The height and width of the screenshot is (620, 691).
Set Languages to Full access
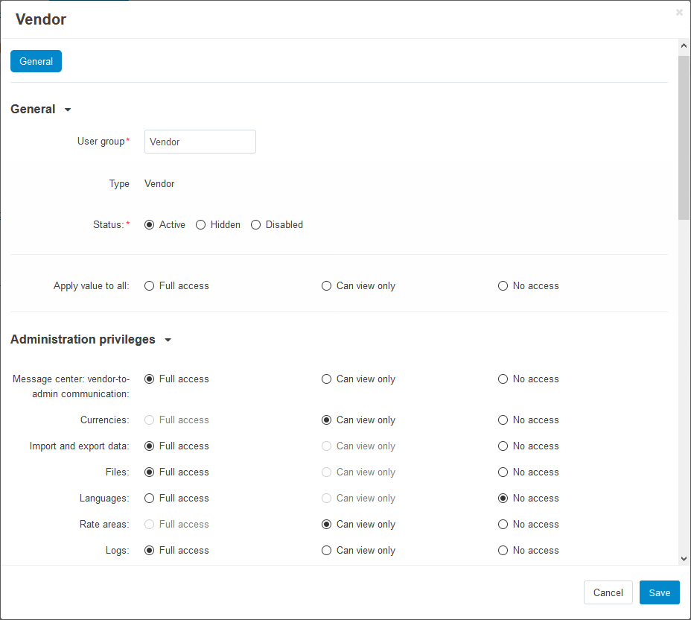click(150, 498)
